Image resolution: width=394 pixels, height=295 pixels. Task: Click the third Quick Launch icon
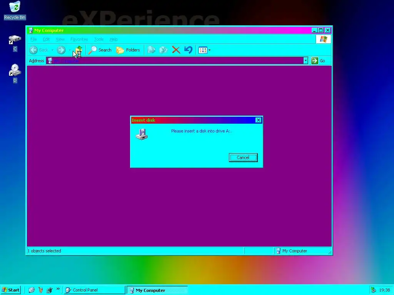49,290
